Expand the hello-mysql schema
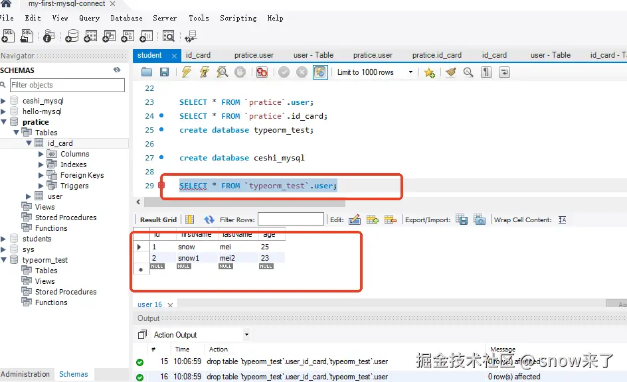The image size is (627, 382). [x=3, y=111]
